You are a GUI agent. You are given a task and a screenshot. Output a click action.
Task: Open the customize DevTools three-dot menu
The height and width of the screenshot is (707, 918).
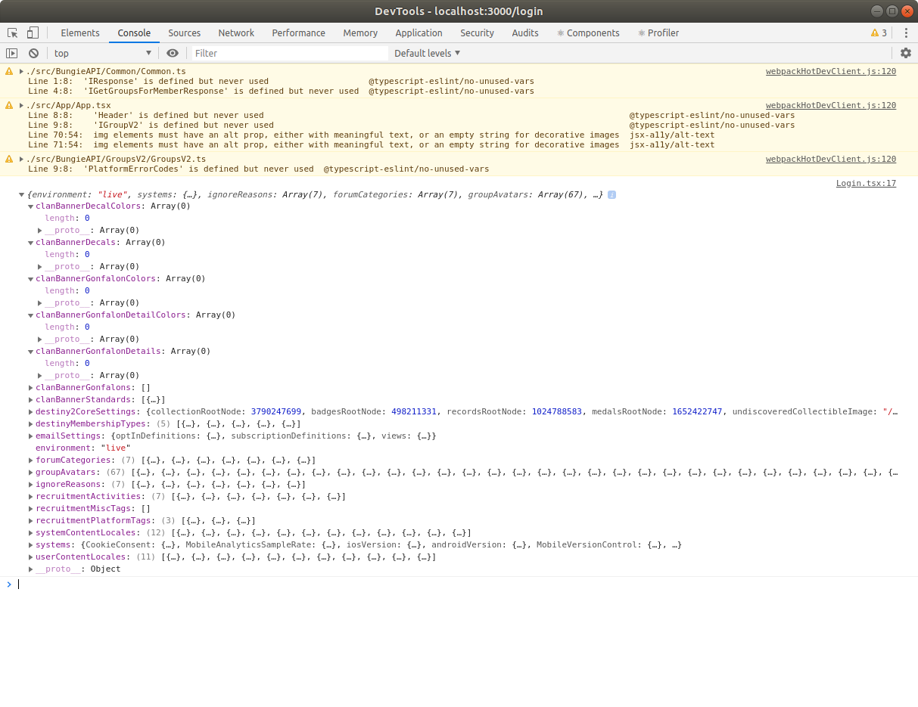click(906, 33)
